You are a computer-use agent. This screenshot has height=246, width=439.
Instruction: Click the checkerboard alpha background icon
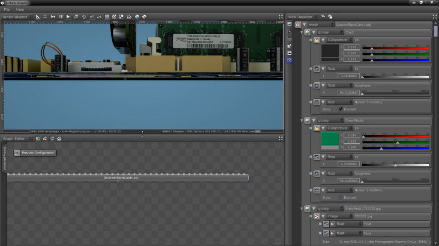coord(114,17)
